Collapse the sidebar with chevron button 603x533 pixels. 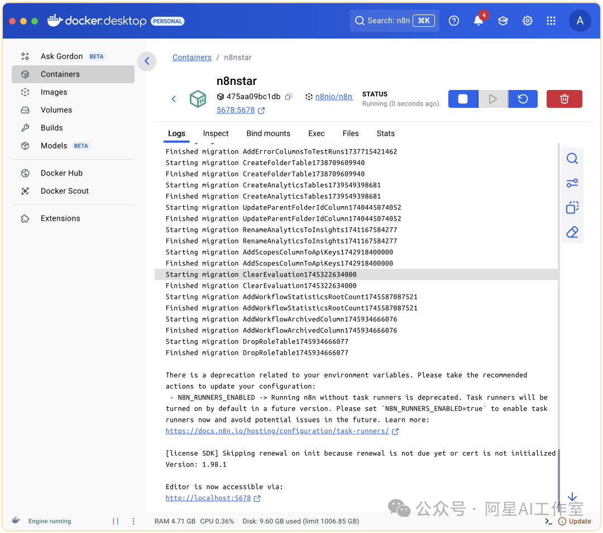coord(147,61)
